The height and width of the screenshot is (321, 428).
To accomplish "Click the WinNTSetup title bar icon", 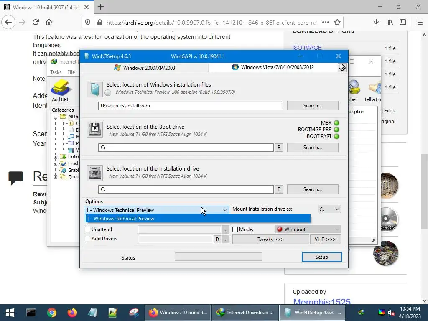I will click(x=87, y=56).
